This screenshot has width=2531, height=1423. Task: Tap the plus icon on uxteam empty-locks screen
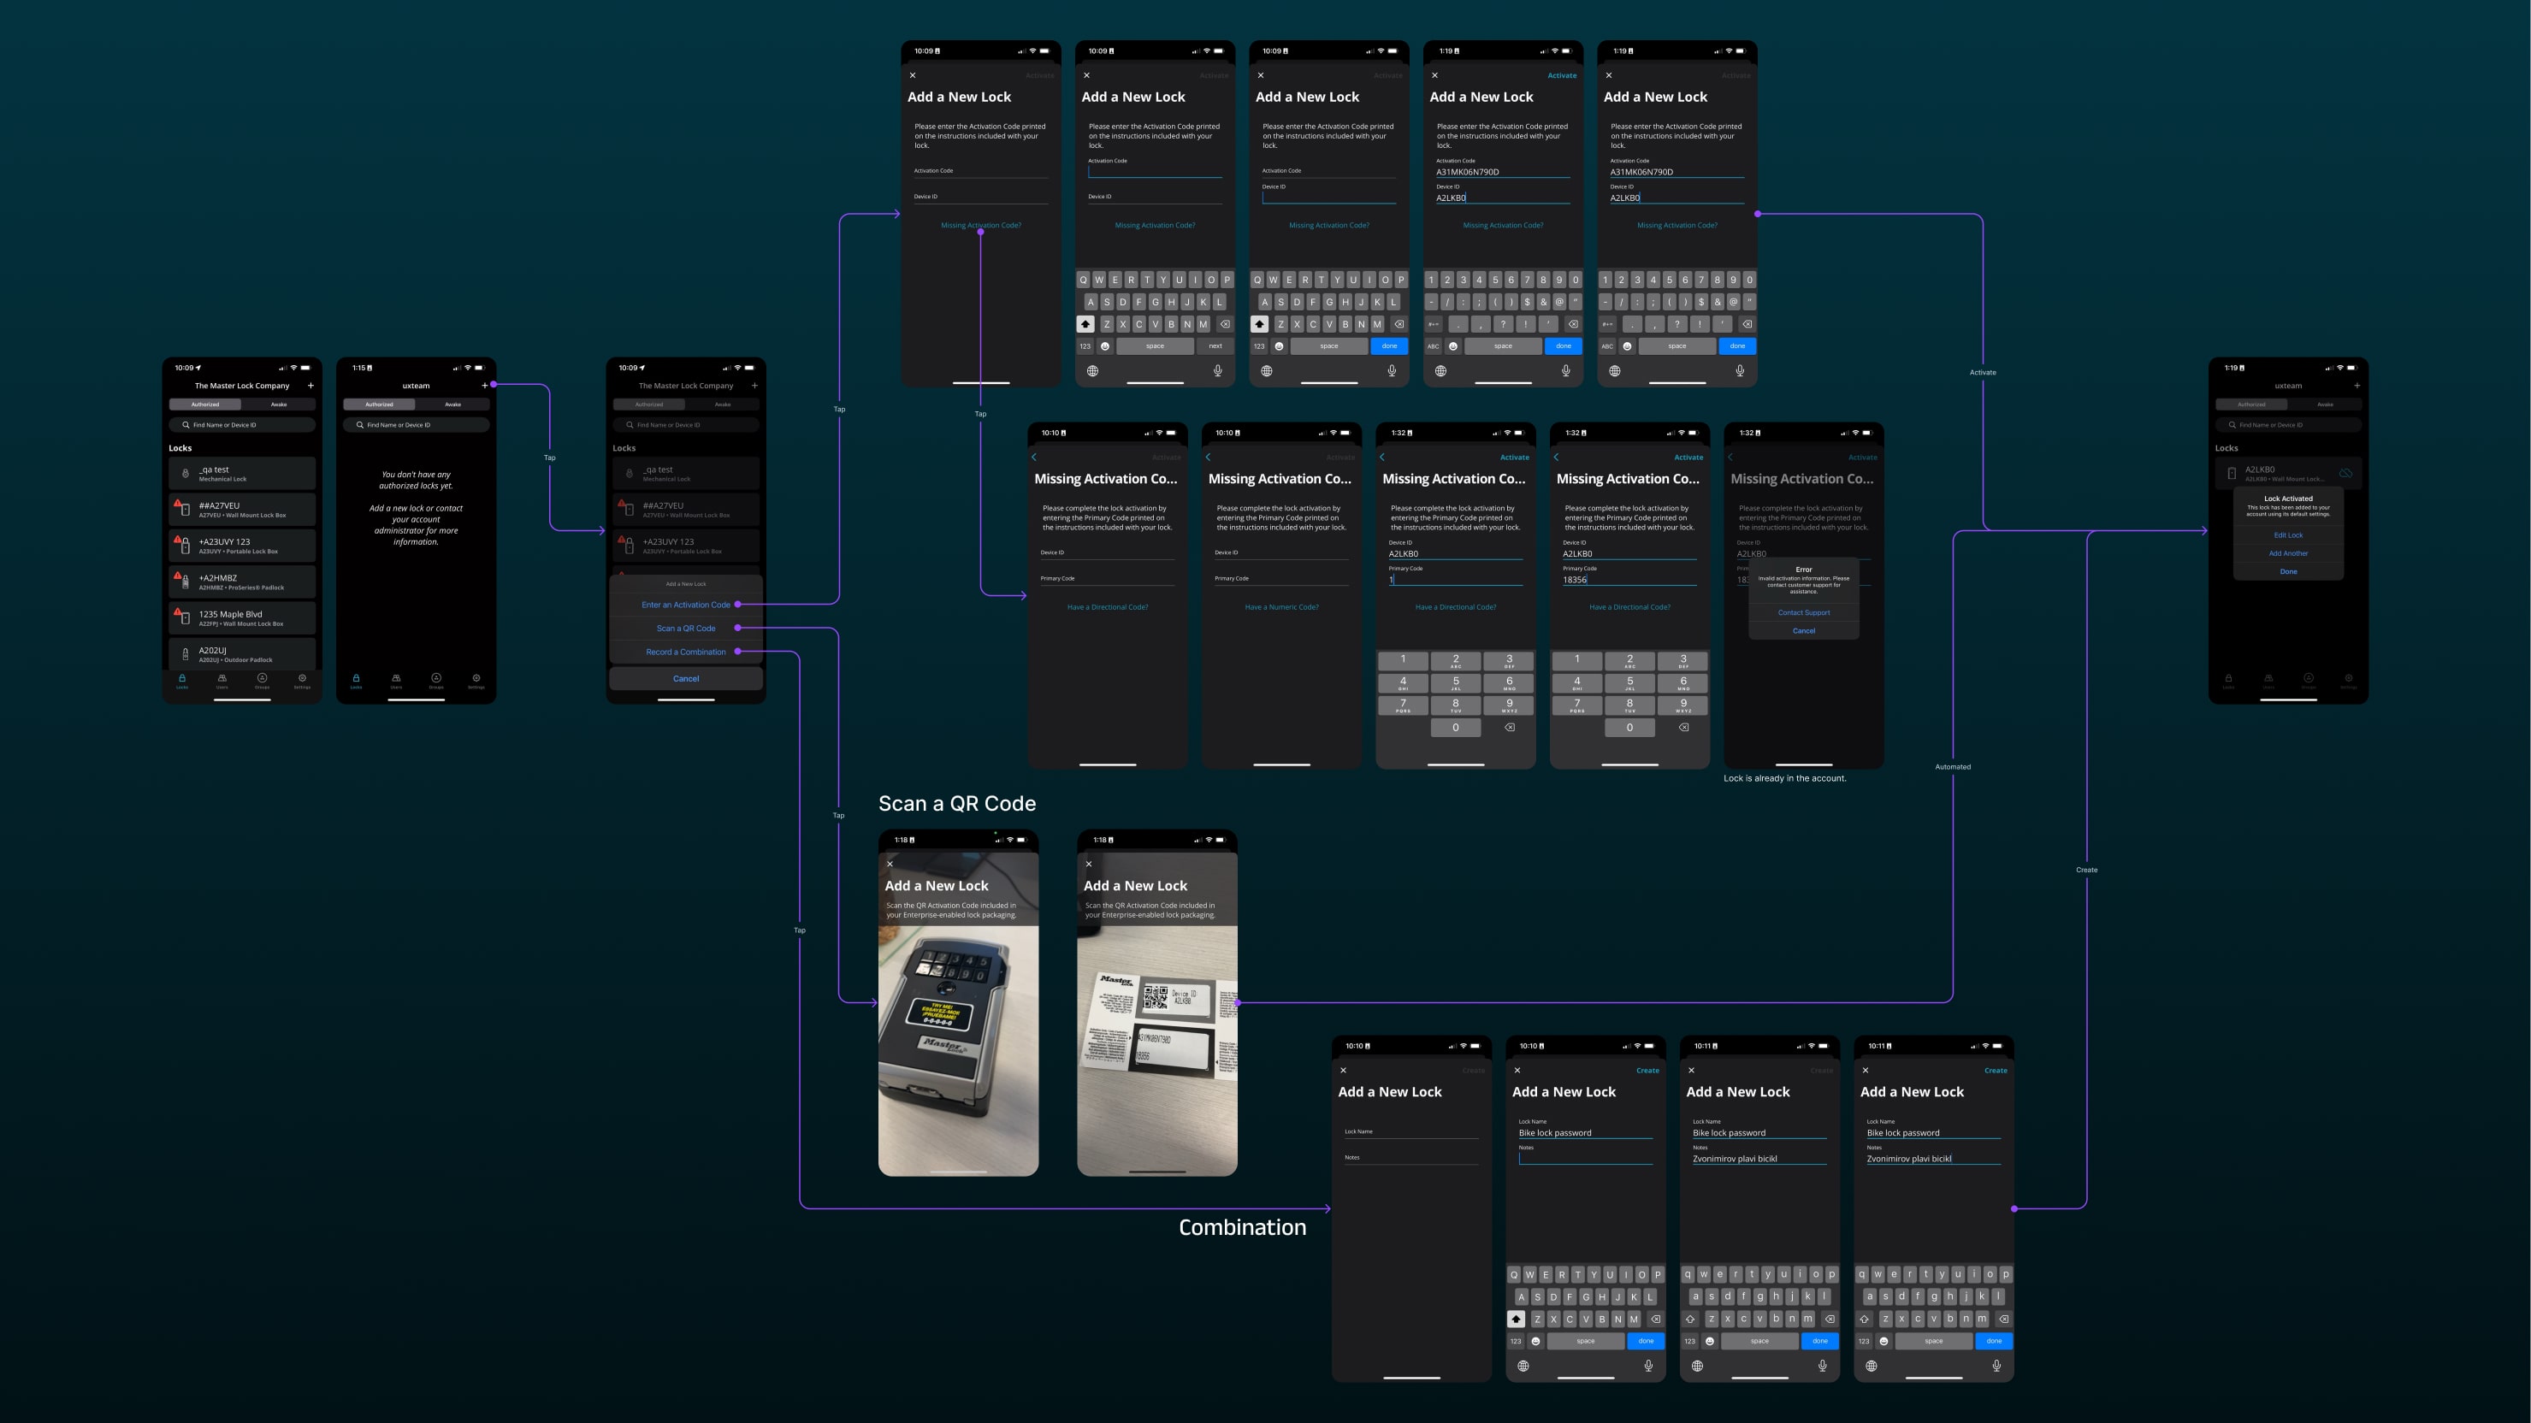483,385
